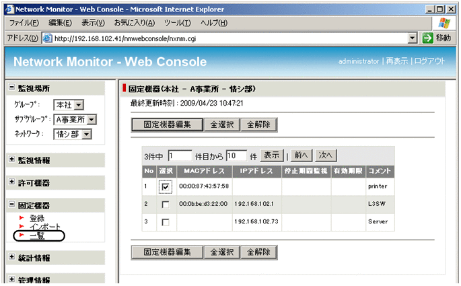Expand the 管理情報 section

11,279
